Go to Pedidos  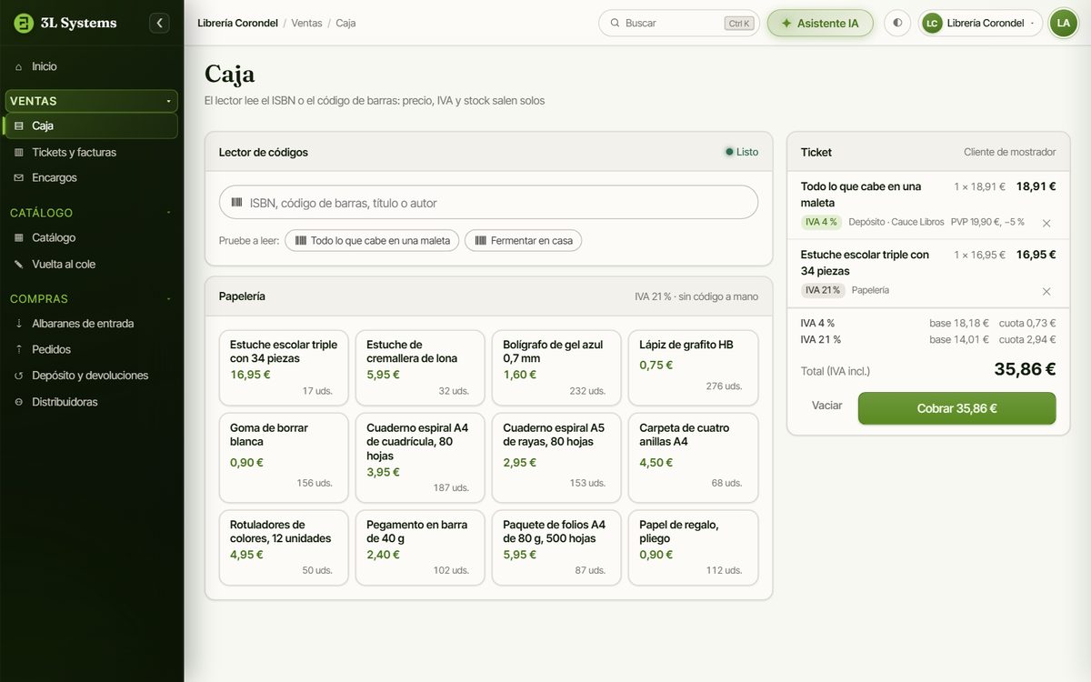click(x=91, y=349)
